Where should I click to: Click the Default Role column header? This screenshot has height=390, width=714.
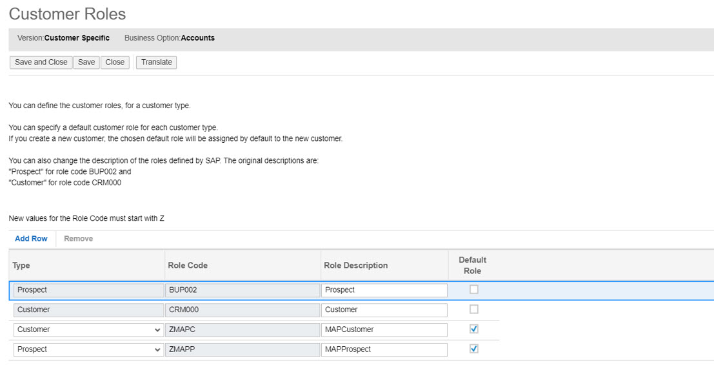472,265
